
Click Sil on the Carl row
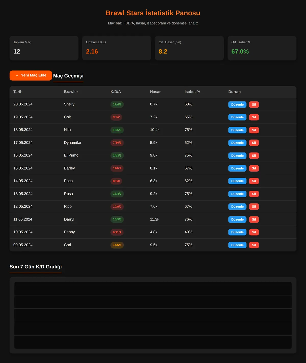(254, 245)
